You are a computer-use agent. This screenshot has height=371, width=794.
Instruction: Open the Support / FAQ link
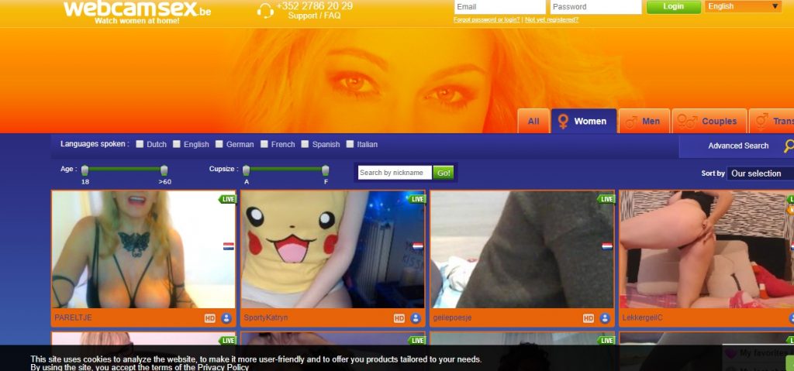click(315, 15)
